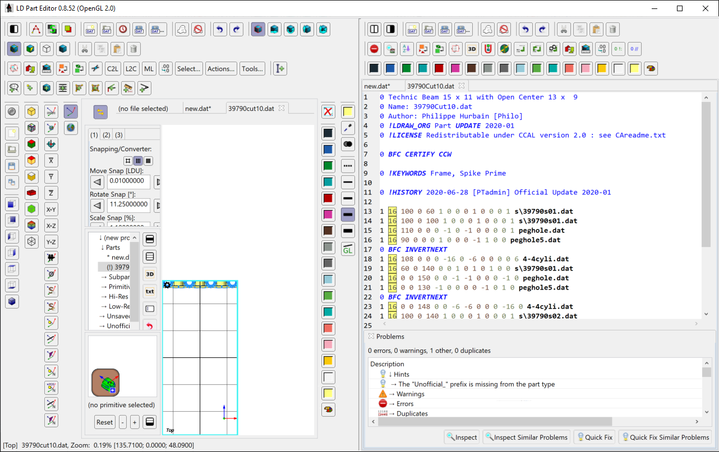Toggle the X-Y plane button
Image resolution: width=719 pixels, height=452 pixels.
coord(51,209)
